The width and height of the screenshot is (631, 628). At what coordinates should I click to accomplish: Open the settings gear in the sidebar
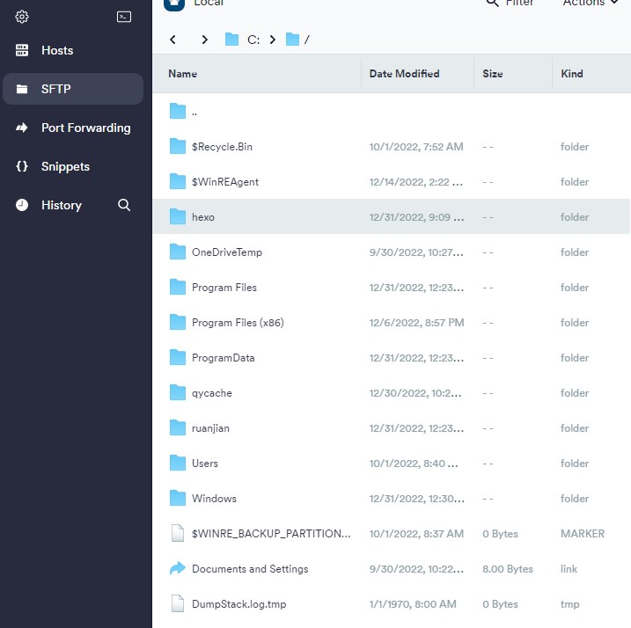pos(23,17)
